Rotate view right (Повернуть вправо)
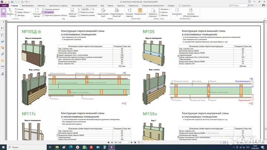The height and width of the screenshot is (150, 267). pyautogui.click(x=86, y=15)
